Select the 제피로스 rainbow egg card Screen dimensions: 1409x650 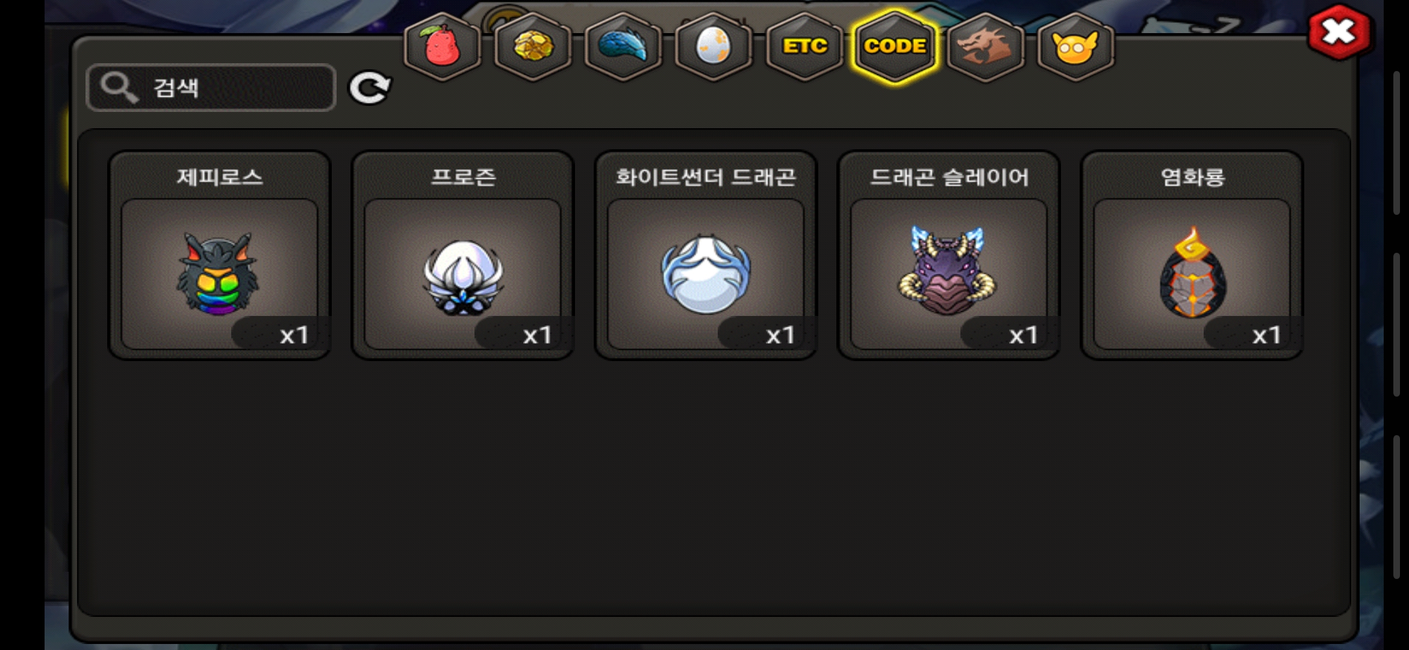(x=220, y=255)
